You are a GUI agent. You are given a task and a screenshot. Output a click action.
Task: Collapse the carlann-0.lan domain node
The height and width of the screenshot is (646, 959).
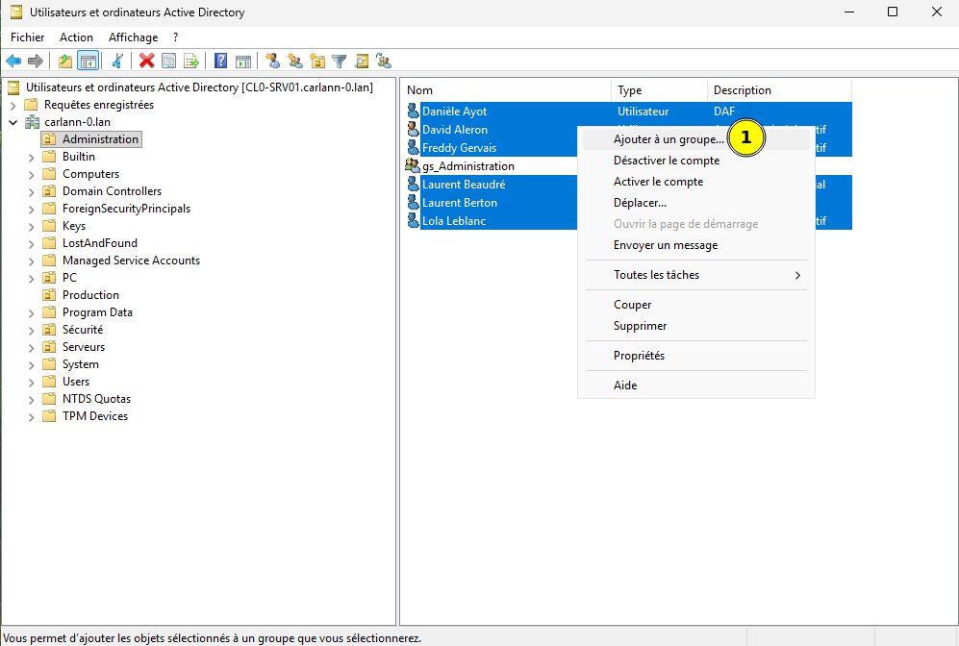click(13, 122)
